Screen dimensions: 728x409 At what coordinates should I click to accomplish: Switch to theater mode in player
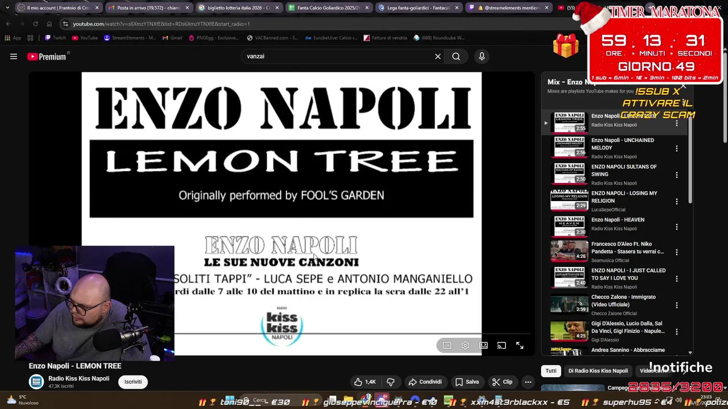[x=483, y=345]
